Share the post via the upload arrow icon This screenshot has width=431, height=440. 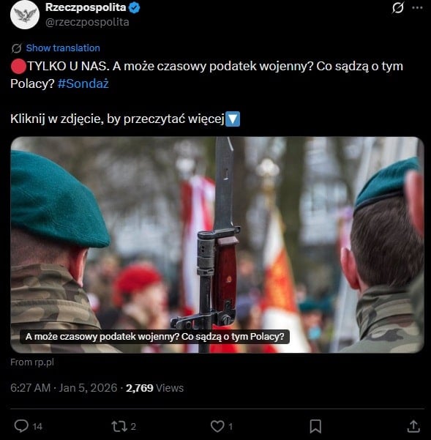pyautogui.click(x=413, y=426)
